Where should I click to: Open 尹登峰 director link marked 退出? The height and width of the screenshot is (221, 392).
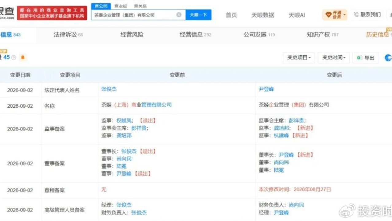[124, 174]
